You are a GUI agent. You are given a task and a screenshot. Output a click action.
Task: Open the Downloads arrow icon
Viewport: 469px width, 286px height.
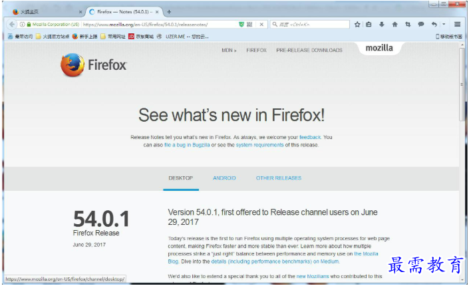382,25
